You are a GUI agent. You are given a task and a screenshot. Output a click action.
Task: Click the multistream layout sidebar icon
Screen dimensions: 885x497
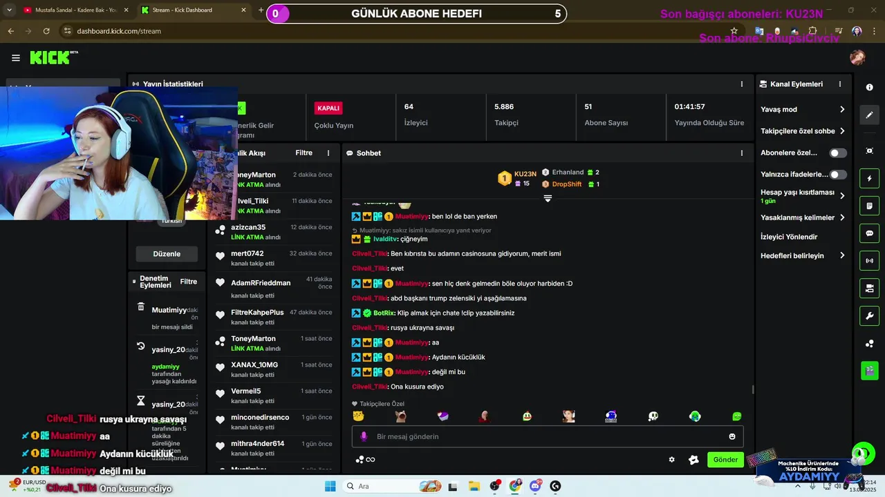(870, 289)
